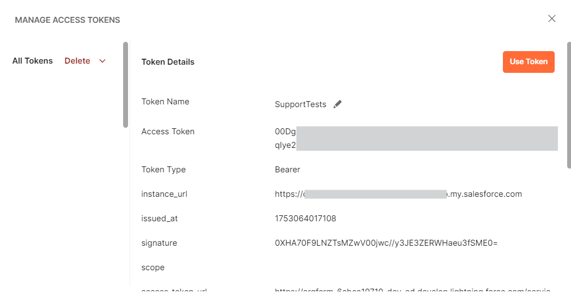This screenshot has width=571, height=299.
Task: Click the instance_url field label
Action: click(164, 194)
